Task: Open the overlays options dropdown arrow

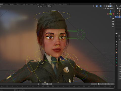Action: pos(102,6)
